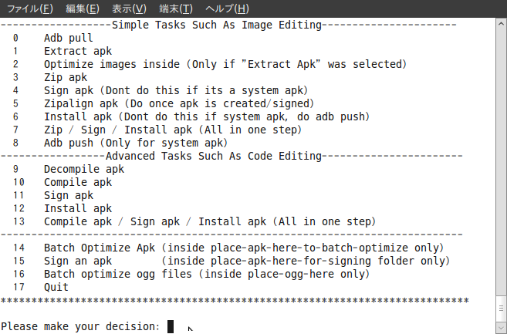Click the "Extract apk" menu line
This screenshot has height=334, width=507.
click(x=77, y=51)
